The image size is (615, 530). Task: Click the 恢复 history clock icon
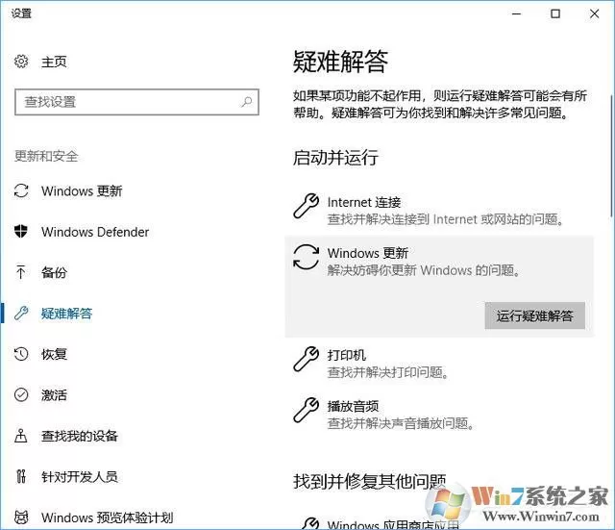coord(21,354)
